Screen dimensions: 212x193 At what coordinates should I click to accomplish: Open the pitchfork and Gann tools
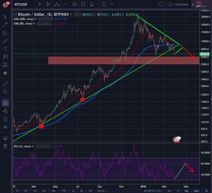click(x=5, y=33)
